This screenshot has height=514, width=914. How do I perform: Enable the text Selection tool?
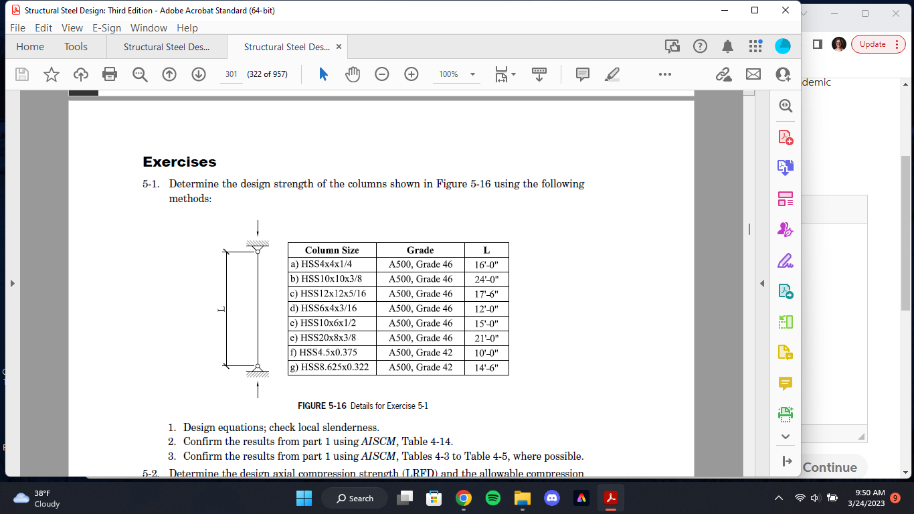coord(322,74)
